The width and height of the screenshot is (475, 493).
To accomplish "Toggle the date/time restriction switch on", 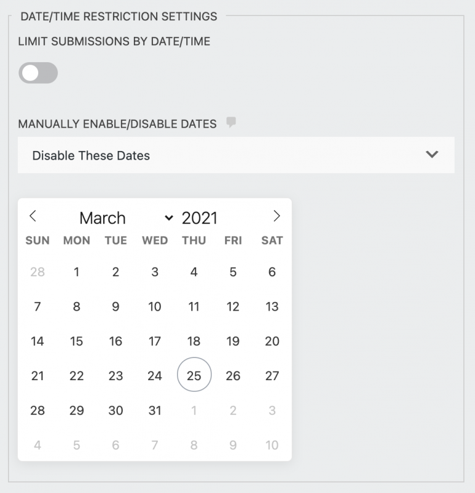I will pos(39,73).
